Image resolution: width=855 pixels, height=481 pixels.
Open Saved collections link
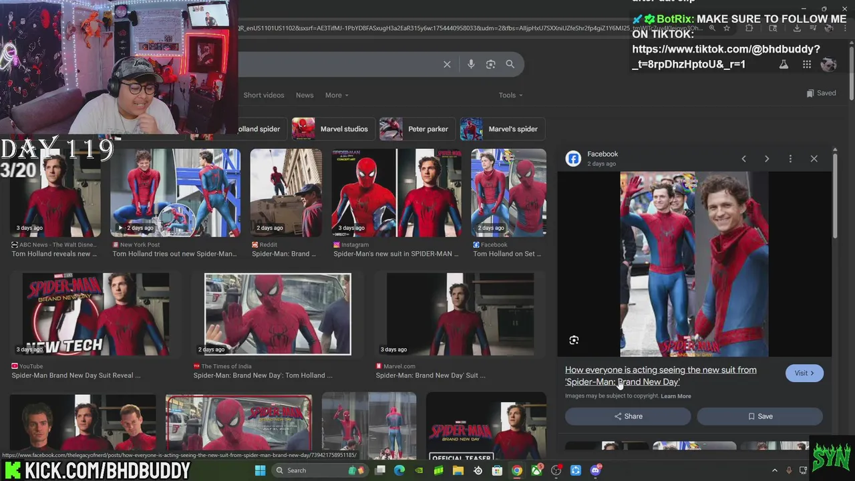[821, 93]
